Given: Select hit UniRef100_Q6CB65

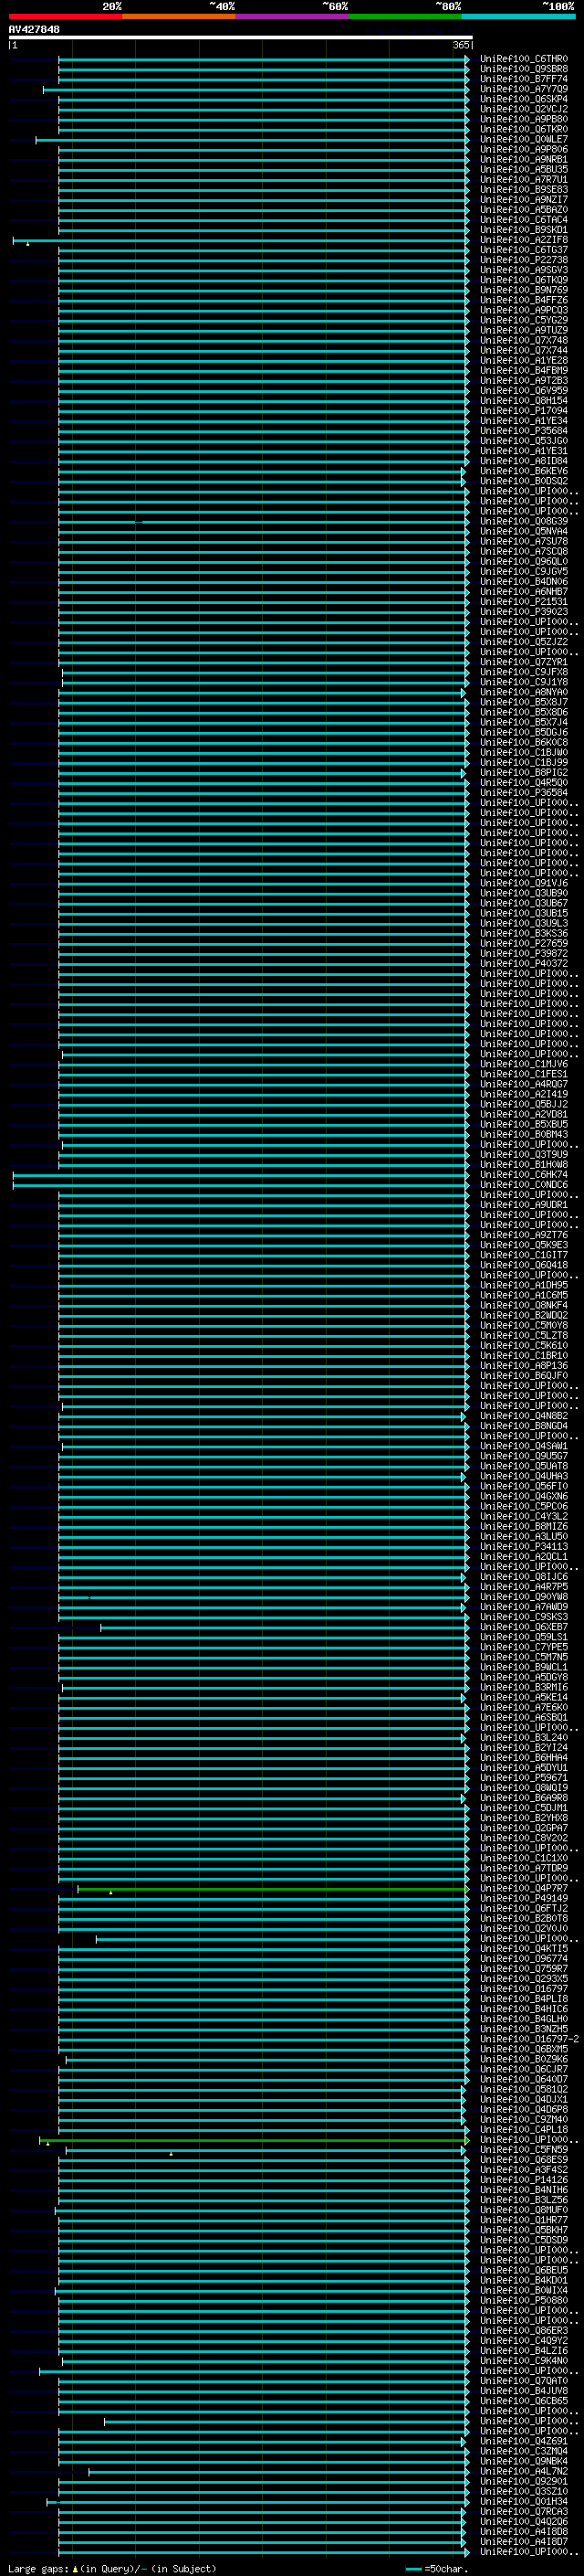Looking at the screenshot, I should point(524,2400).
